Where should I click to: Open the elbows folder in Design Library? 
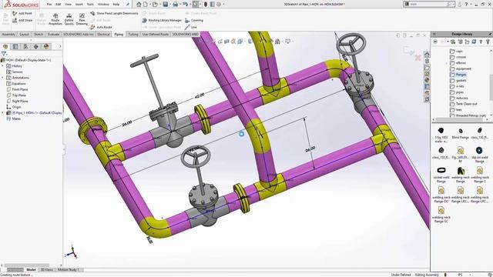pos(458,63)
